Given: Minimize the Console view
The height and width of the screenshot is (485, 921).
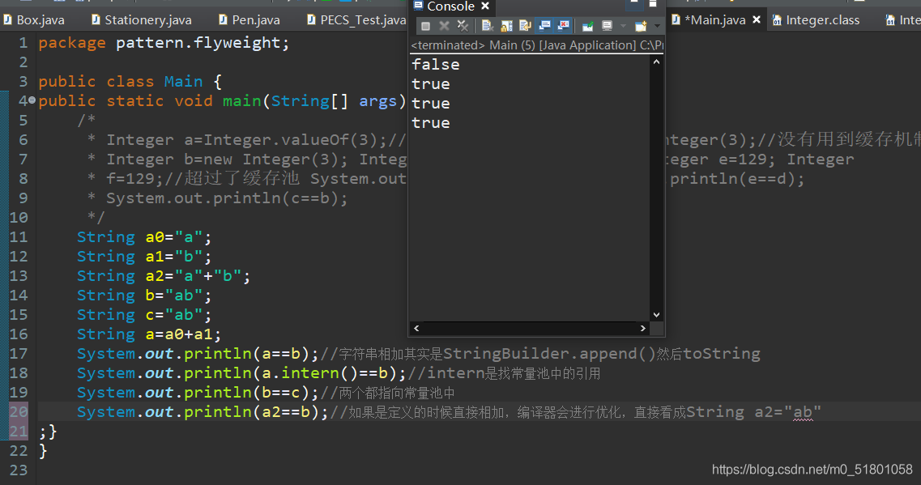Looking at the screenshot, I should point(634,3).
